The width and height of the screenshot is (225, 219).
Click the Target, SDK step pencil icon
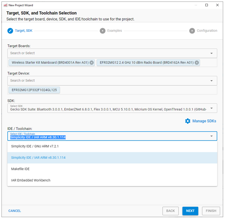coord(10,31)
